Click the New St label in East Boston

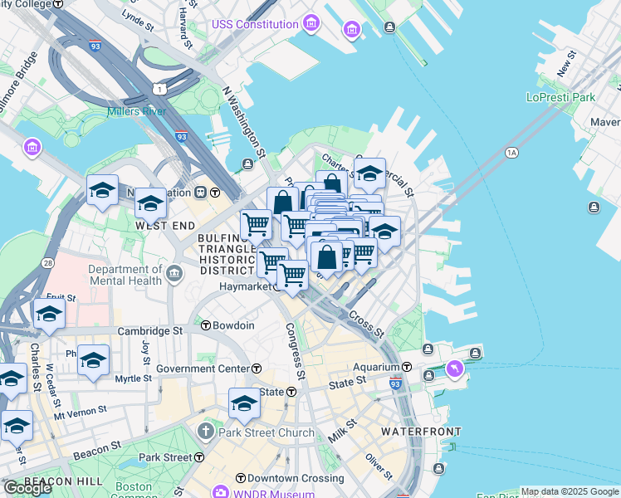point(566,64)
